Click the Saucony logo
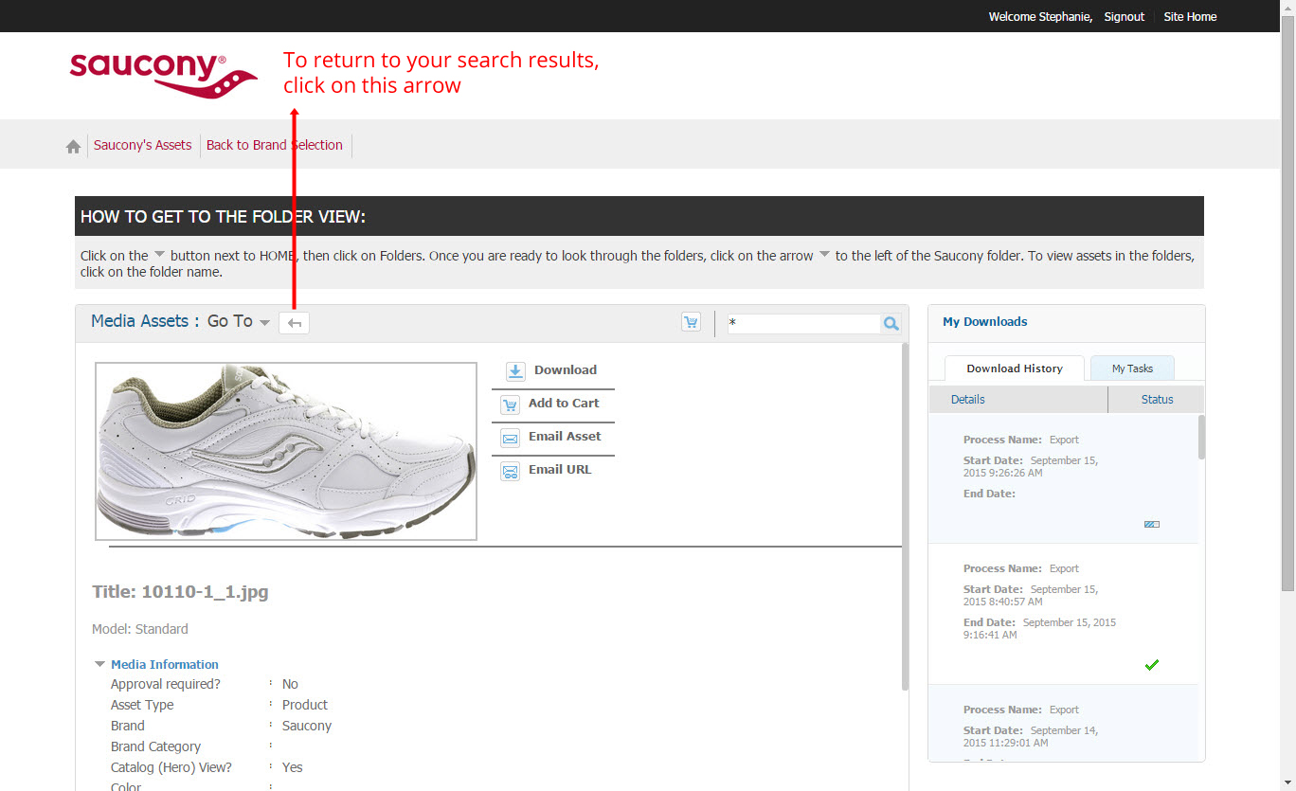Image resolution: width=1296 pixels, height=791 pixels. [x=163, y=75]
